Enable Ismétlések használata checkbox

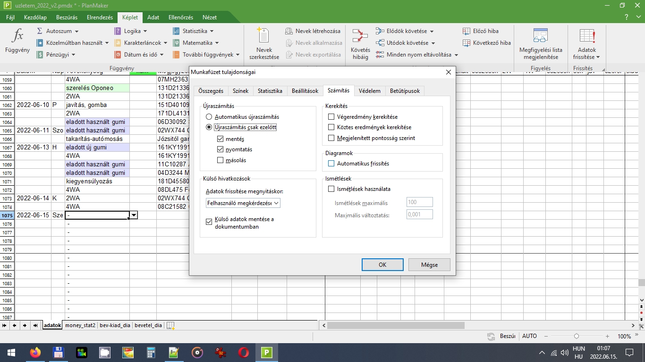331,189
